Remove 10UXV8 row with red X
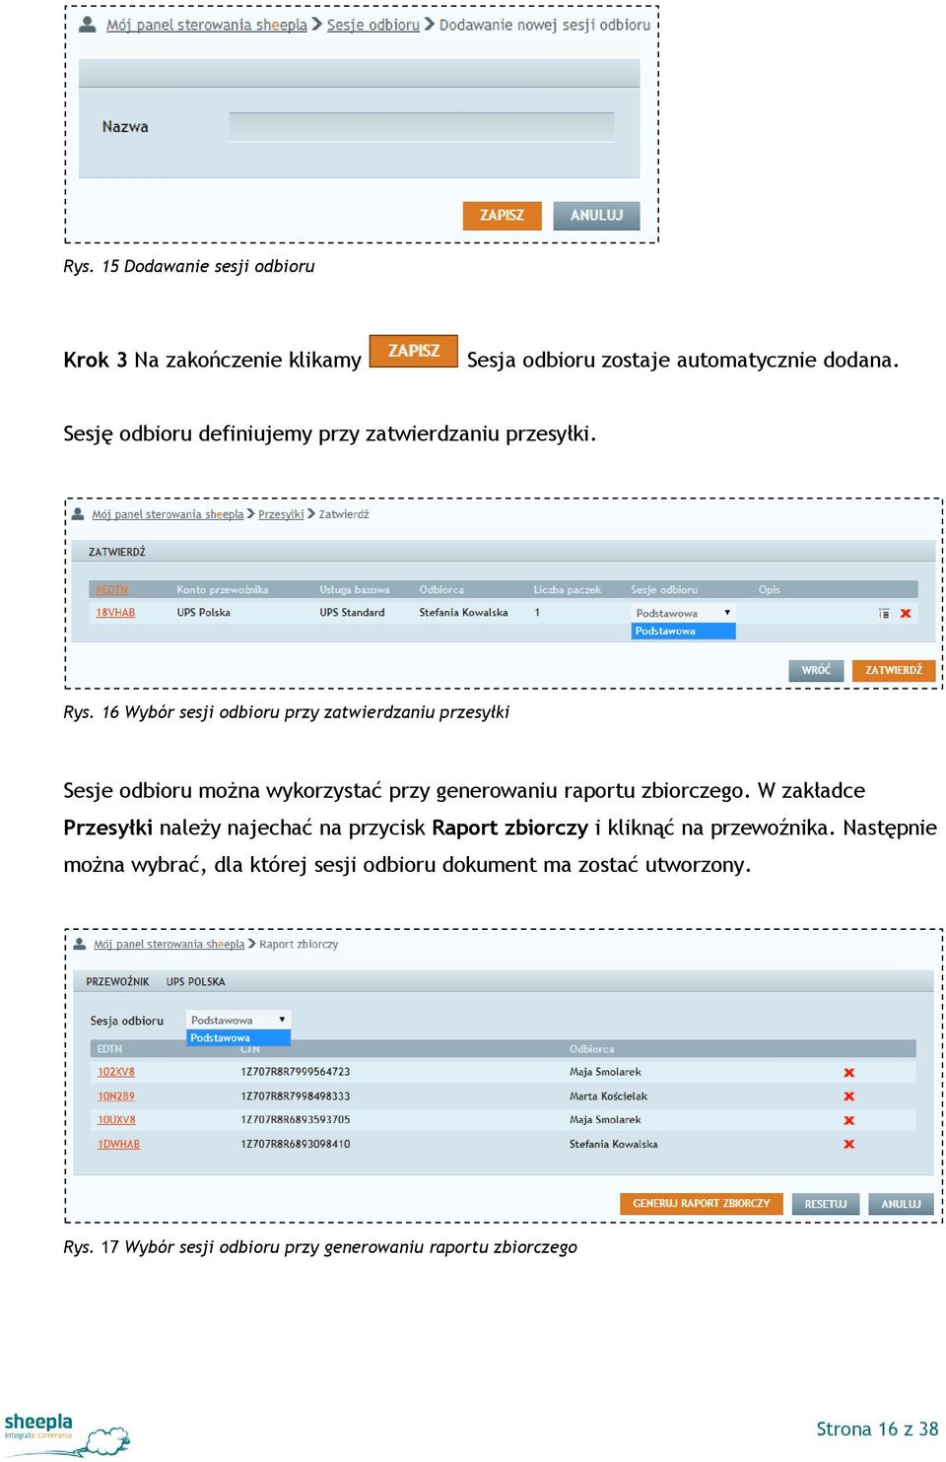946x1462 pixels. [849, 1120]
